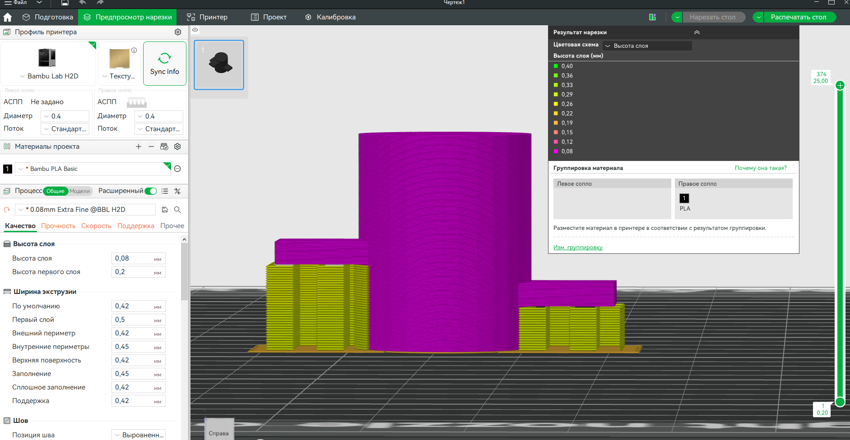The width and height of the screenshot is (850, 440).
Task: Click the top handle of layer slider
Action: click(x=840, y=85)
